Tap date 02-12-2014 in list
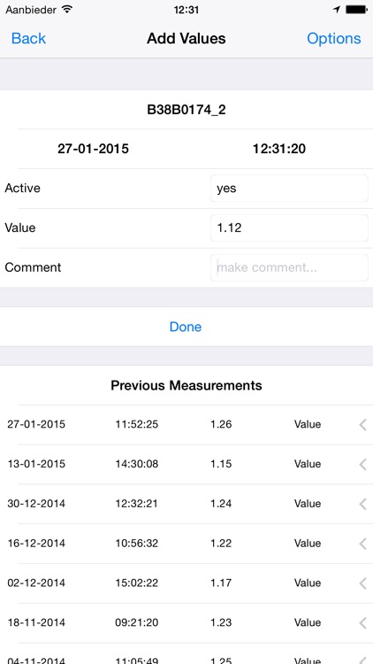This screenshot has width=373, height=664. [x=36, y=583]
